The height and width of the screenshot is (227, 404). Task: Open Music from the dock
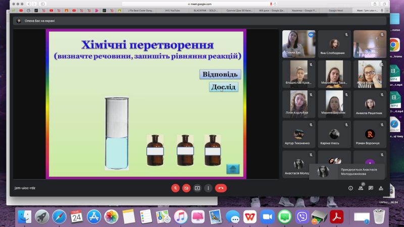181,217
